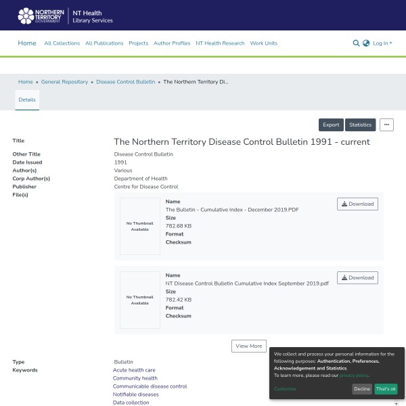Expand the Log In dropdown
The width and height of the screenshot is (406, 406).
click(x=382, y=43)
